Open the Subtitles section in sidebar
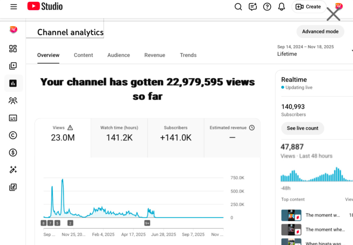The height and width of the screenshot is (245, 353). pyautogui.click(x=13, y=118)
